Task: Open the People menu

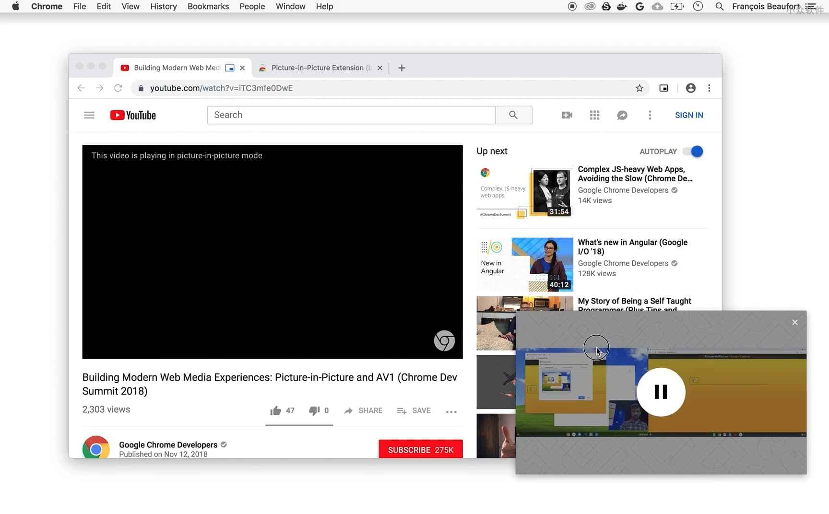Action: pyautogui.click(x=252, y=7)
